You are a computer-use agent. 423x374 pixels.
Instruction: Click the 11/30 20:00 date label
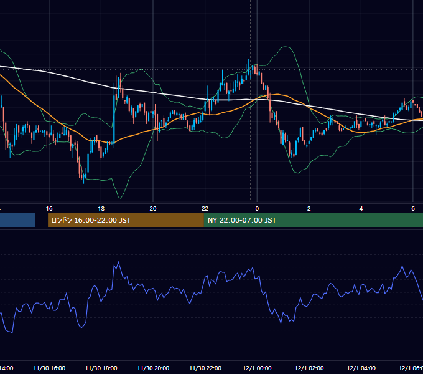point(153,368)
